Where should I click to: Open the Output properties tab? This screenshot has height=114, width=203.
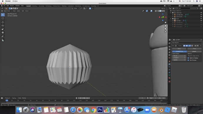click(169, 49)
